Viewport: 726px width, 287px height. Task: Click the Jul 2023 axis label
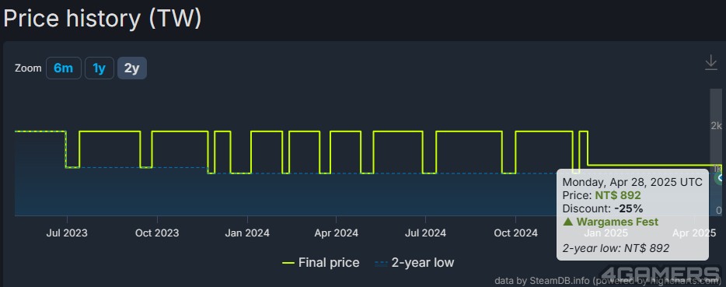(67, 233)
